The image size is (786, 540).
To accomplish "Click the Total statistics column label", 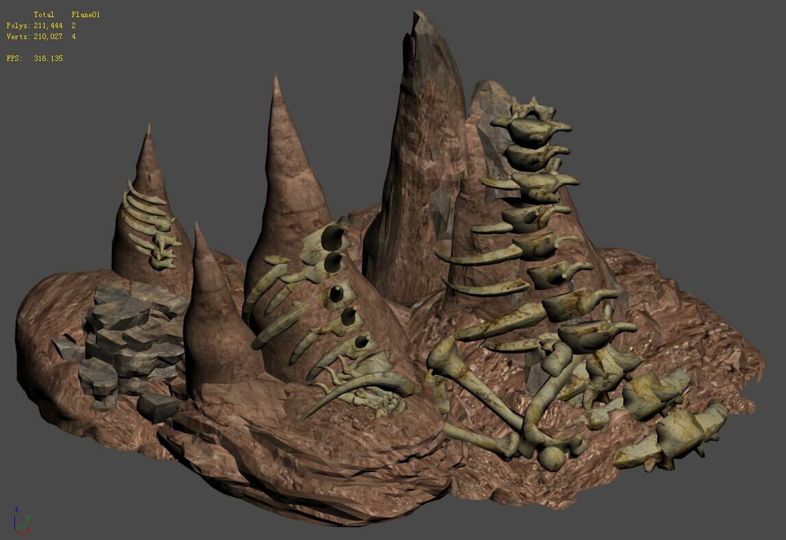I will 45,14.
